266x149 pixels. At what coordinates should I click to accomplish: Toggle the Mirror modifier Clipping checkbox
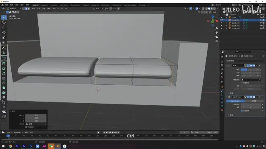pyautogui.click(x=242, y=83)
